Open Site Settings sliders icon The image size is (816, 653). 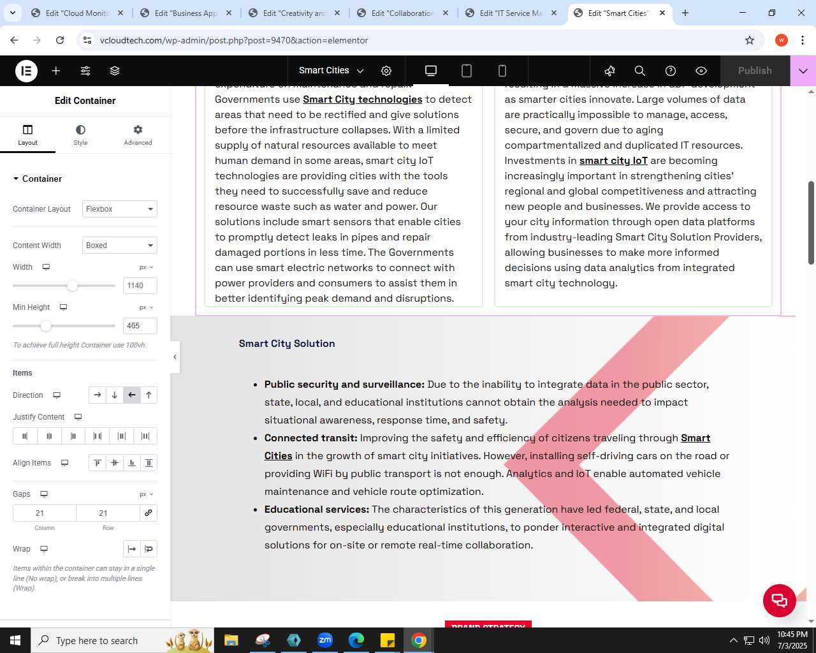[x=85, y=71]
